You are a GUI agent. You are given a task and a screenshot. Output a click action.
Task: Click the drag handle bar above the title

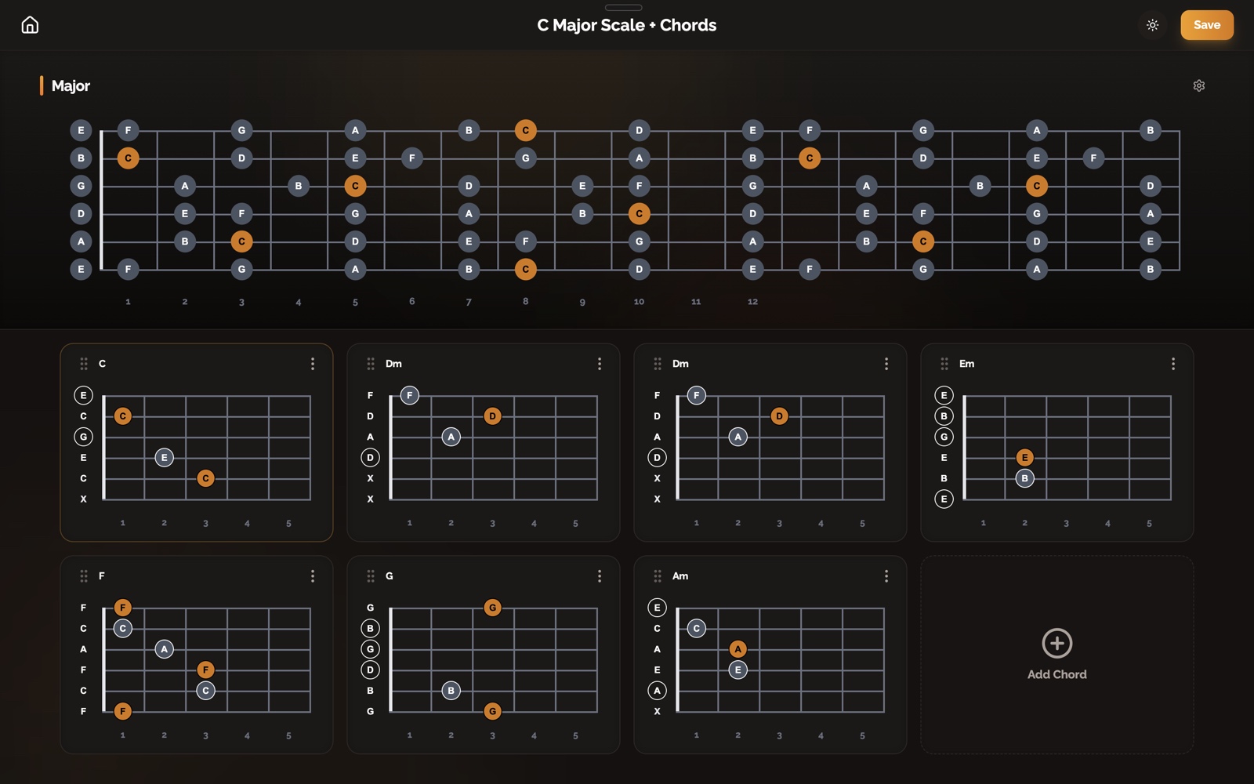pyautogui.click(x=623, y=8)
